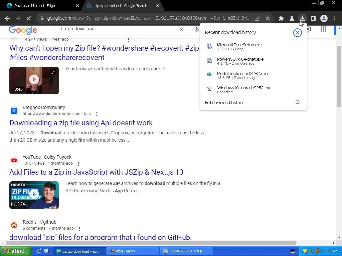
Task: Open download zip files GitHub Reddit link
Action: (x=101, y=237)
